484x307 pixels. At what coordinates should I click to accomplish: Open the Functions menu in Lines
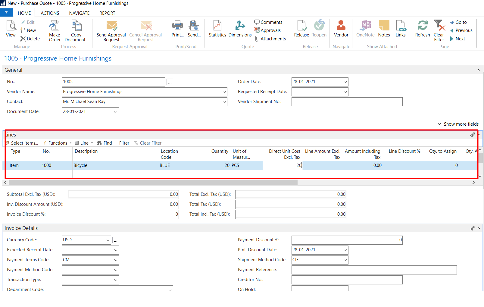click(57, 143)
